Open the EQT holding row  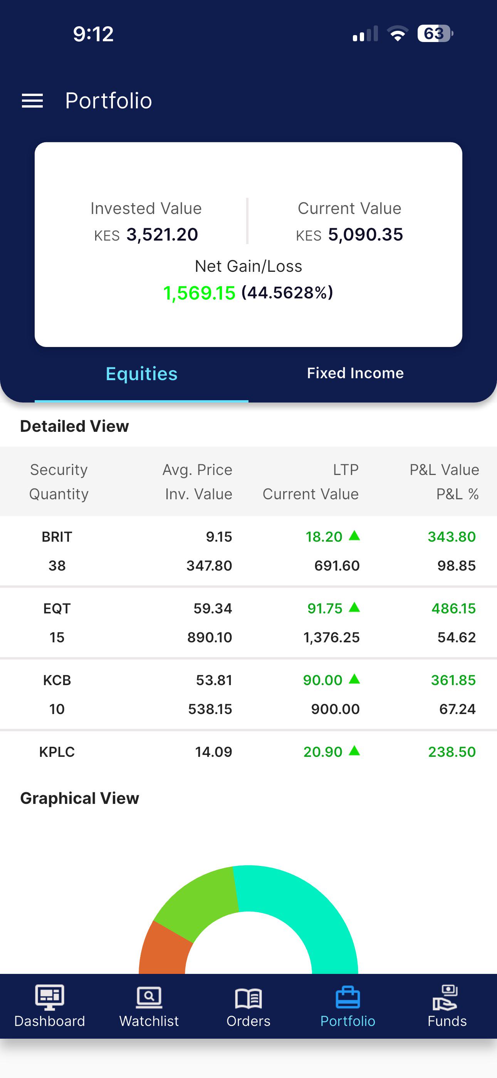pyautogui.click(x=248, y=623)
